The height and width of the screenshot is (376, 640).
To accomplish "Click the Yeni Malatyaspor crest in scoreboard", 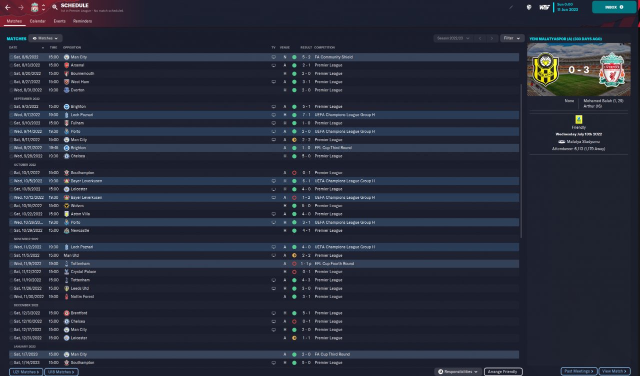I will 545,69.
